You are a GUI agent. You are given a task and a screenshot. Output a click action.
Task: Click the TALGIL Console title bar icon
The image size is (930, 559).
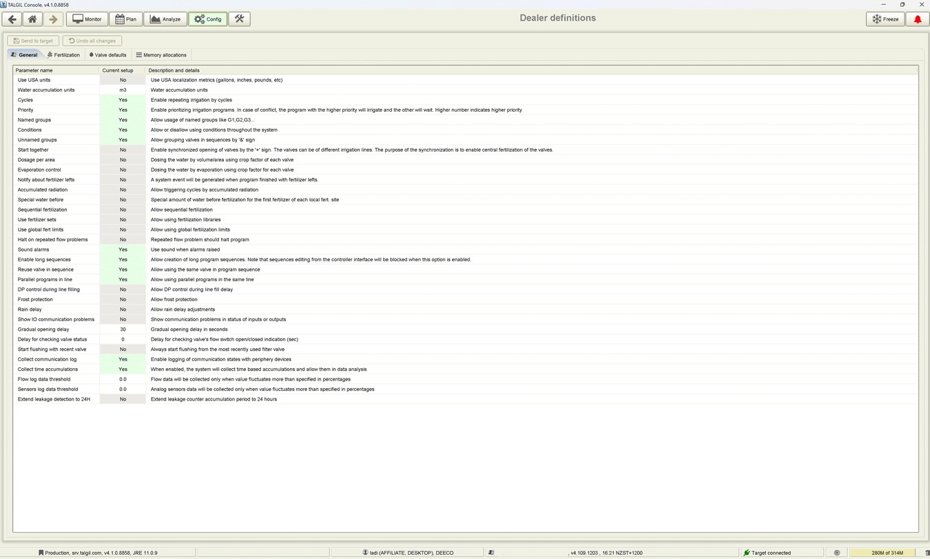click(3, 4)
